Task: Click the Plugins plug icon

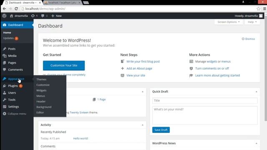Action: pyautogui.click(x=5, y=86)
